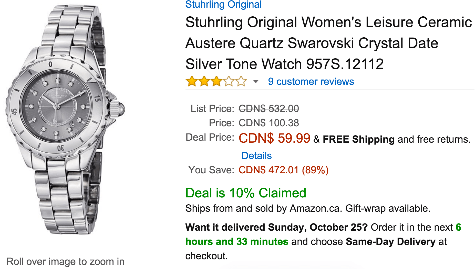Click the second star in the rating
This screenshot has width=475, height=269.
point(204,82)
